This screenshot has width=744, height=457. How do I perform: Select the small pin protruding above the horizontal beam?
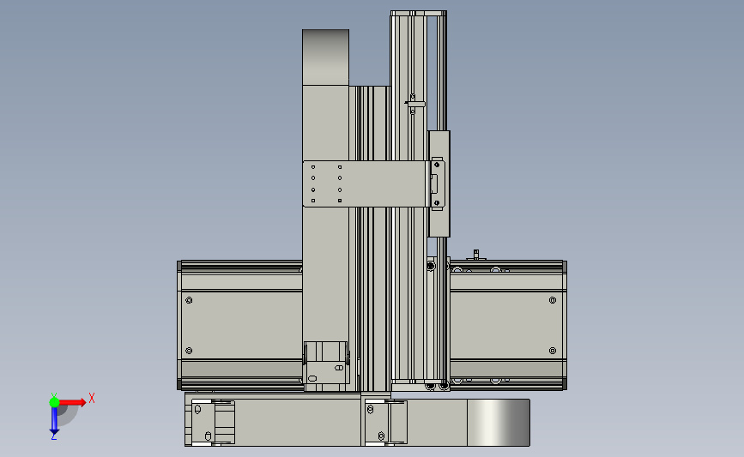[476, 255]
